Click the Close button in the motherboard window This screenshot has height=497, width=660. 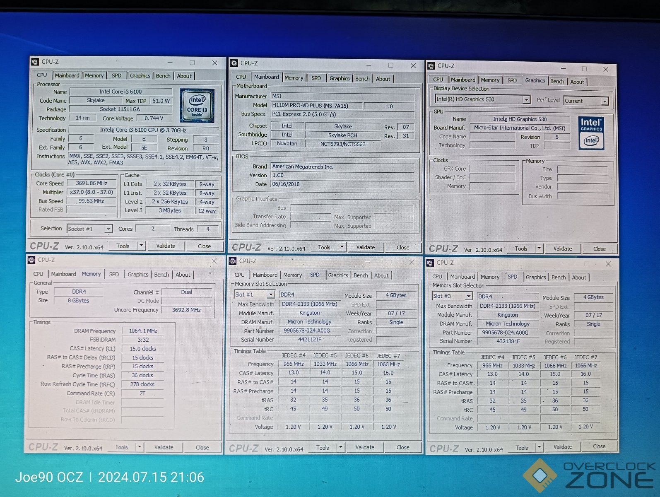(403, 248)
